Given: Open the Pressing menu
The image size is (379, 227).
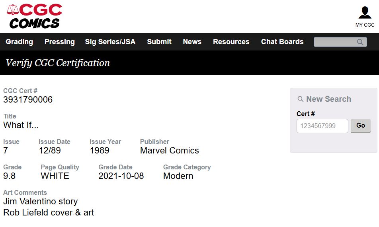Looking at the screenshot, I should (59, 42).
